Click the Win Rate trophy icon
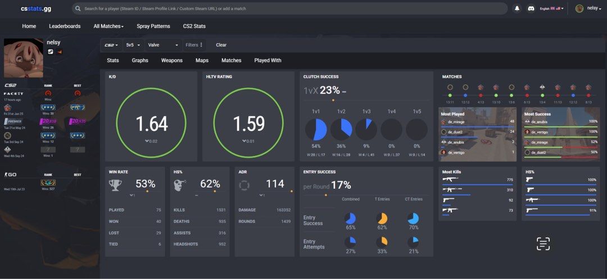Viewport: 607px width, 279px height. coord(115,185)
